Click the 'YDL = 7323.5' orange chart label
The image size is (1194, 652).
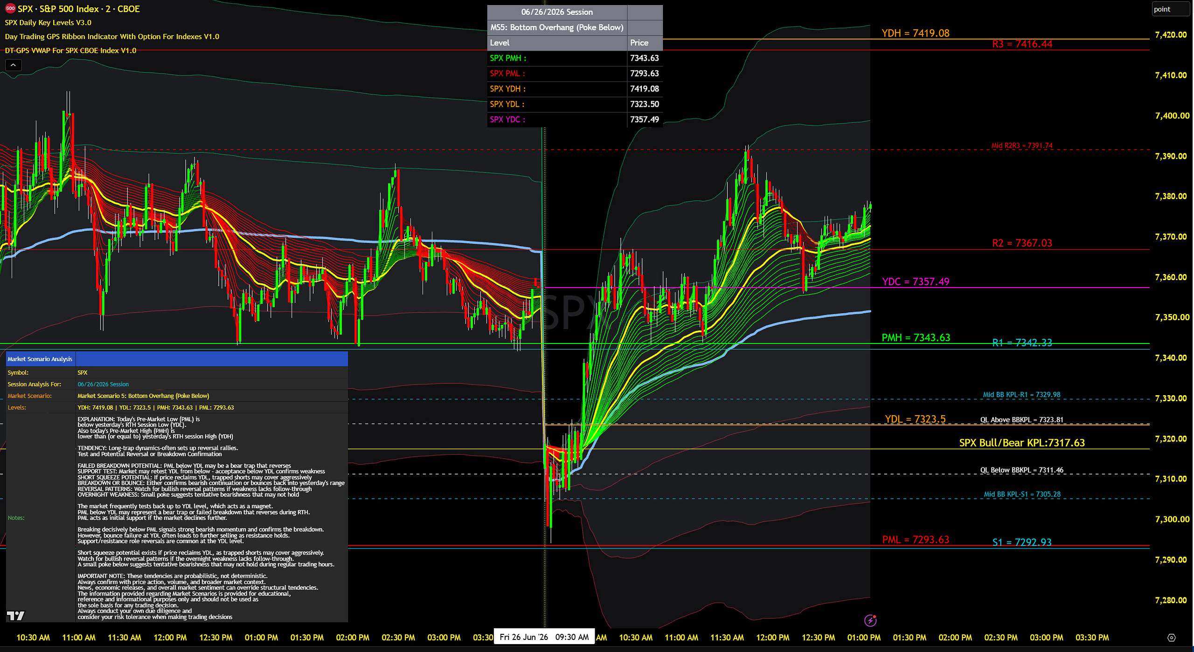tap(915, 419)
